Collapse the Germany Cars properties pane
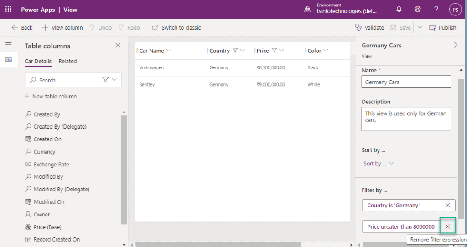Image resolution: width=467 pixels, height=247 pixels. pos(456,45)
